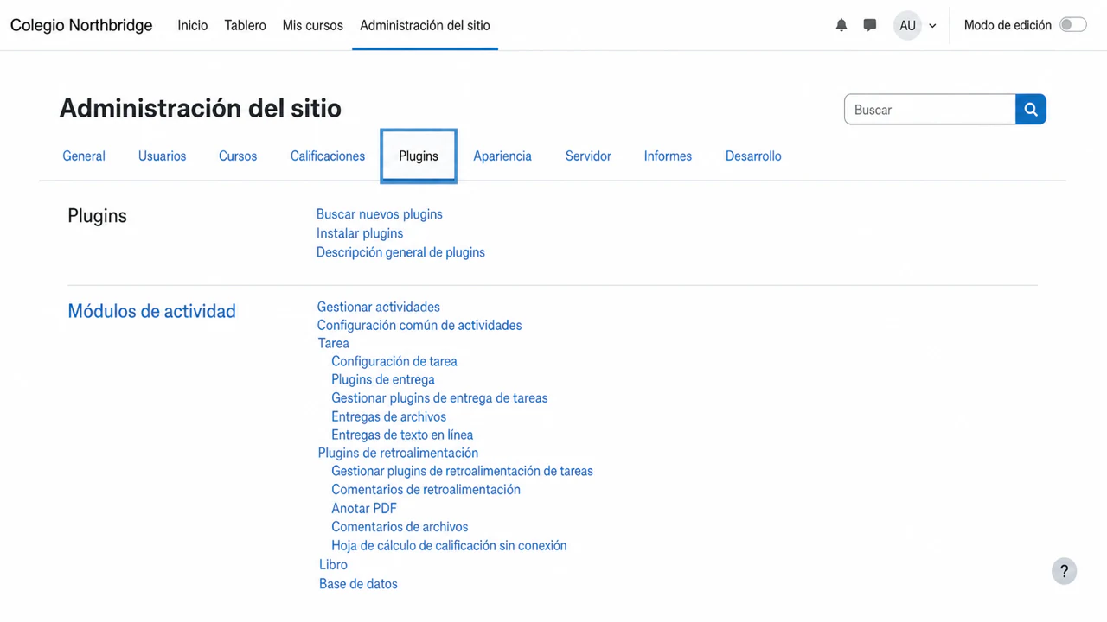
Task: Switch to the Desarrollo tab
Action: pyautogui.click(x=753, y=156)
